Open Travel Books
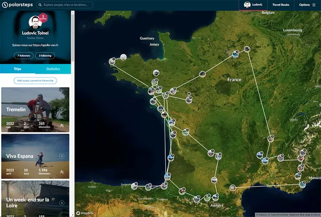Viewport: 321px width, 217px height. [281, 5]
